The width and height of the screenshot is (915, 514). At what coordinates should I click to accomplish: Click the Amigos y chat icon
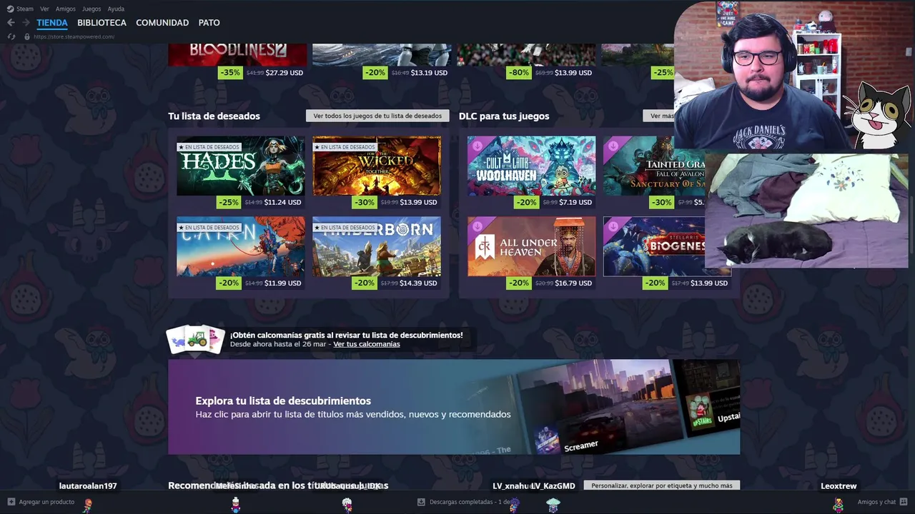point(904,502)
